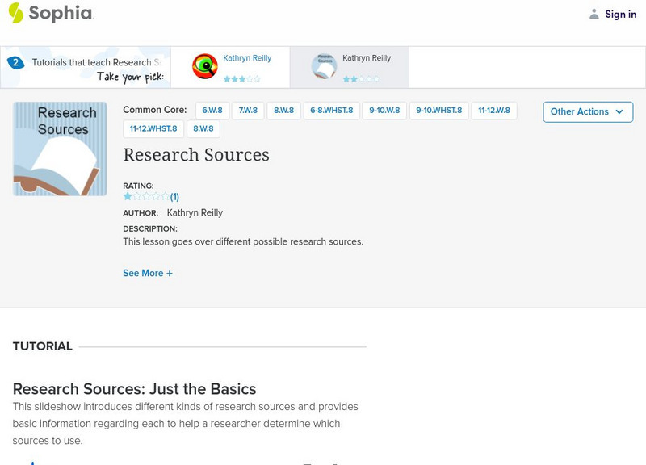Click two-star rating under second Kathryn Reilly

[x=361, y=79]
